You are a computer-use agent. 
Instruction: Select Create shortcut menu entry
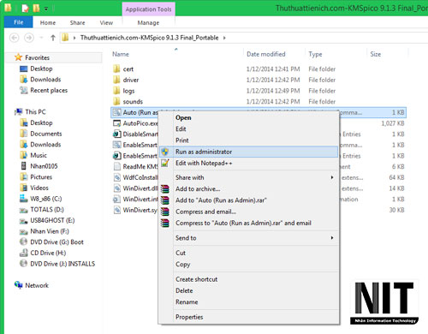[248, 279]
